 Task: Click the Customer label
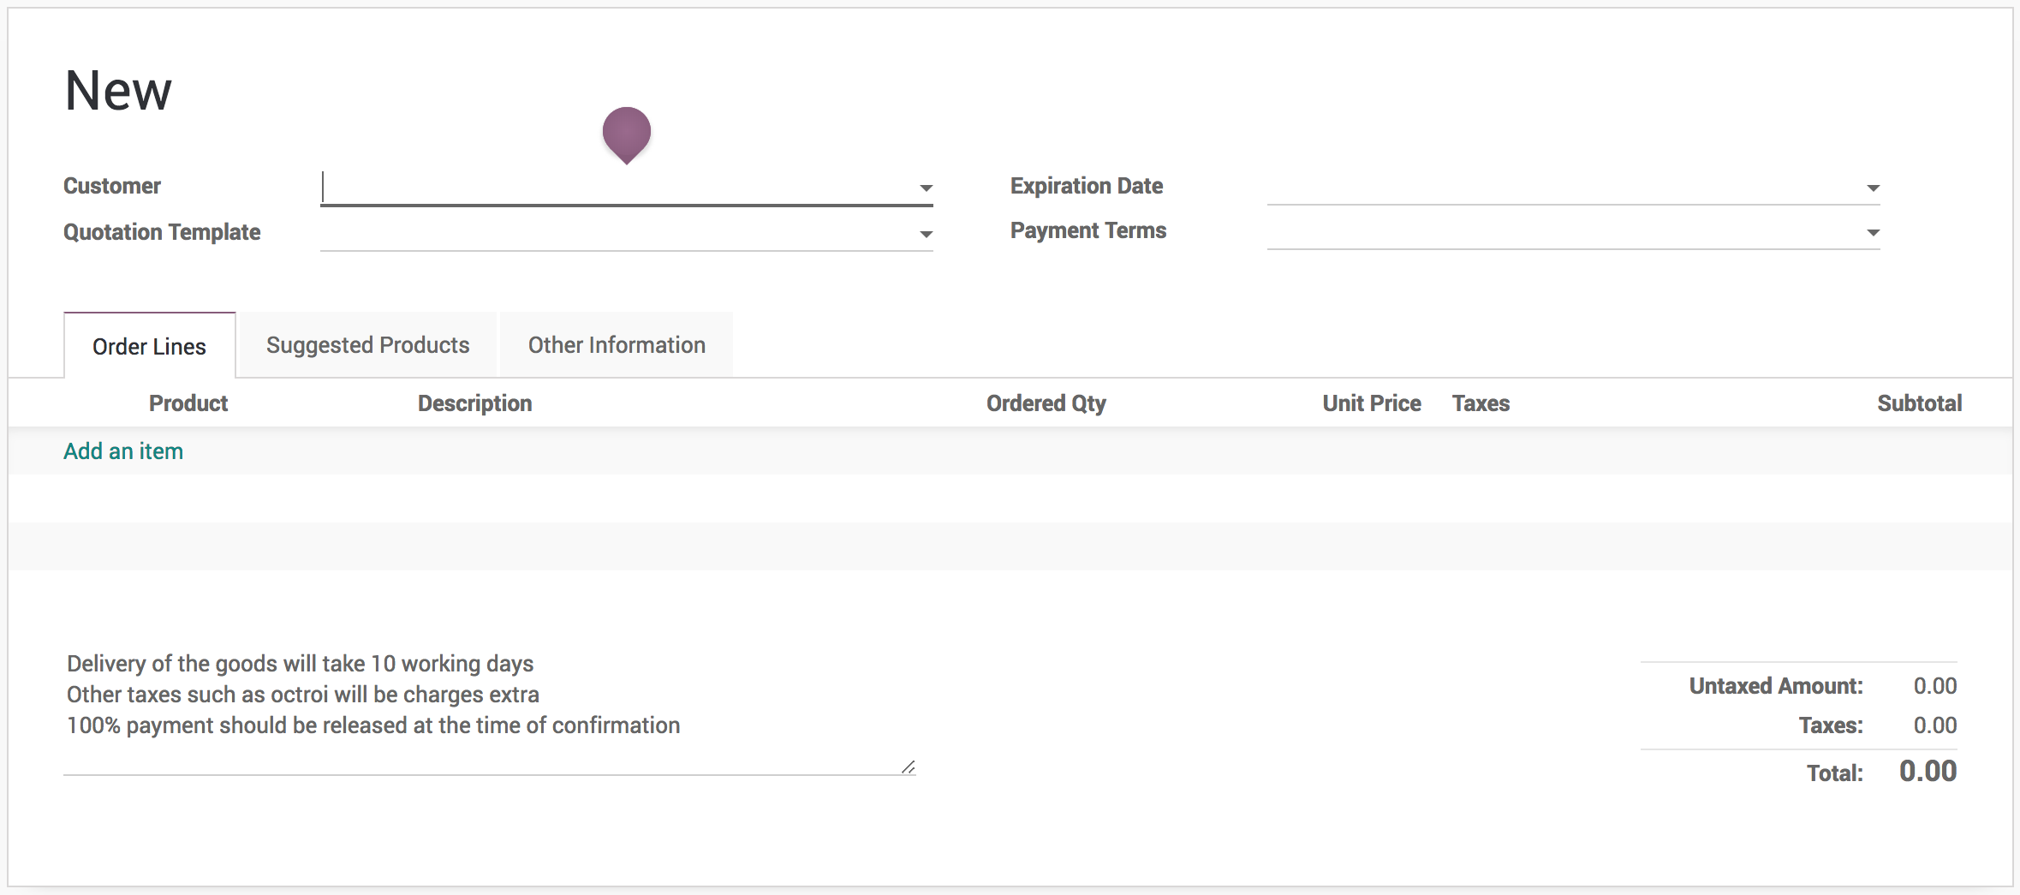coord(112,186)
